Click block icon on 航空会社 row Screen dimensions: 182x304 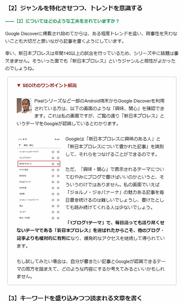[53, 176]
